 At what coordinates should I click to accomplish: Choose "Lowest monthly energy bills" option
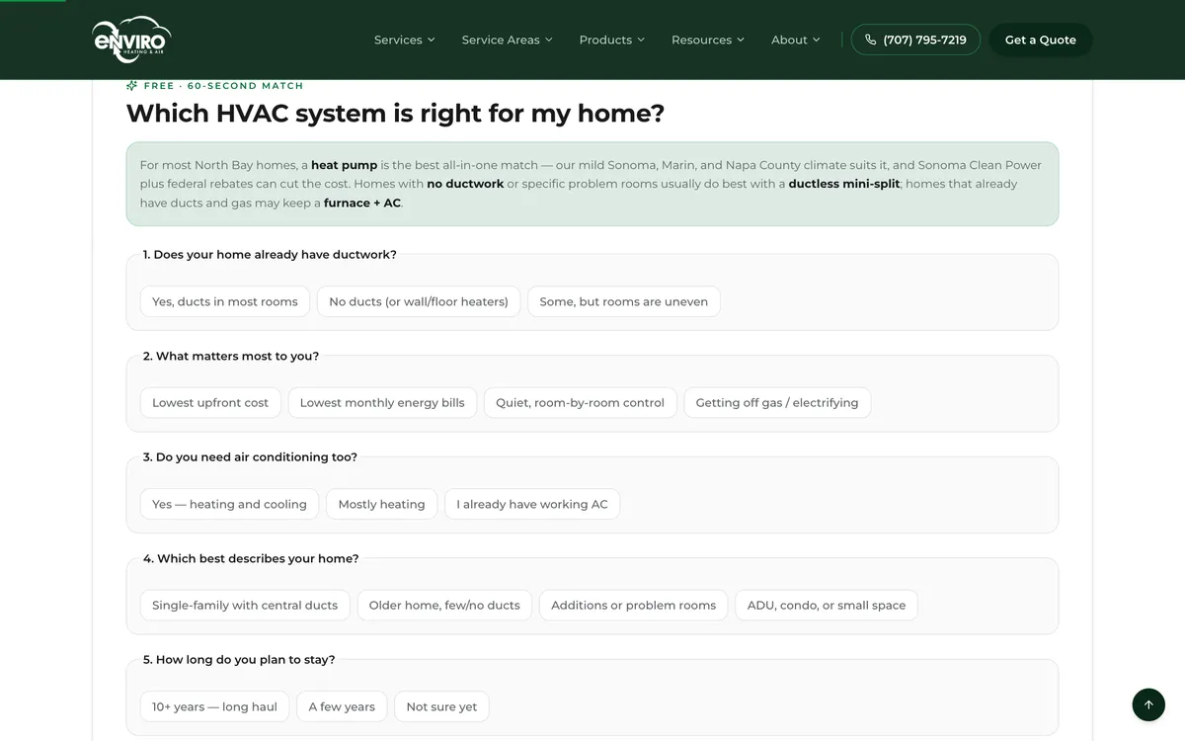point(382,403)
